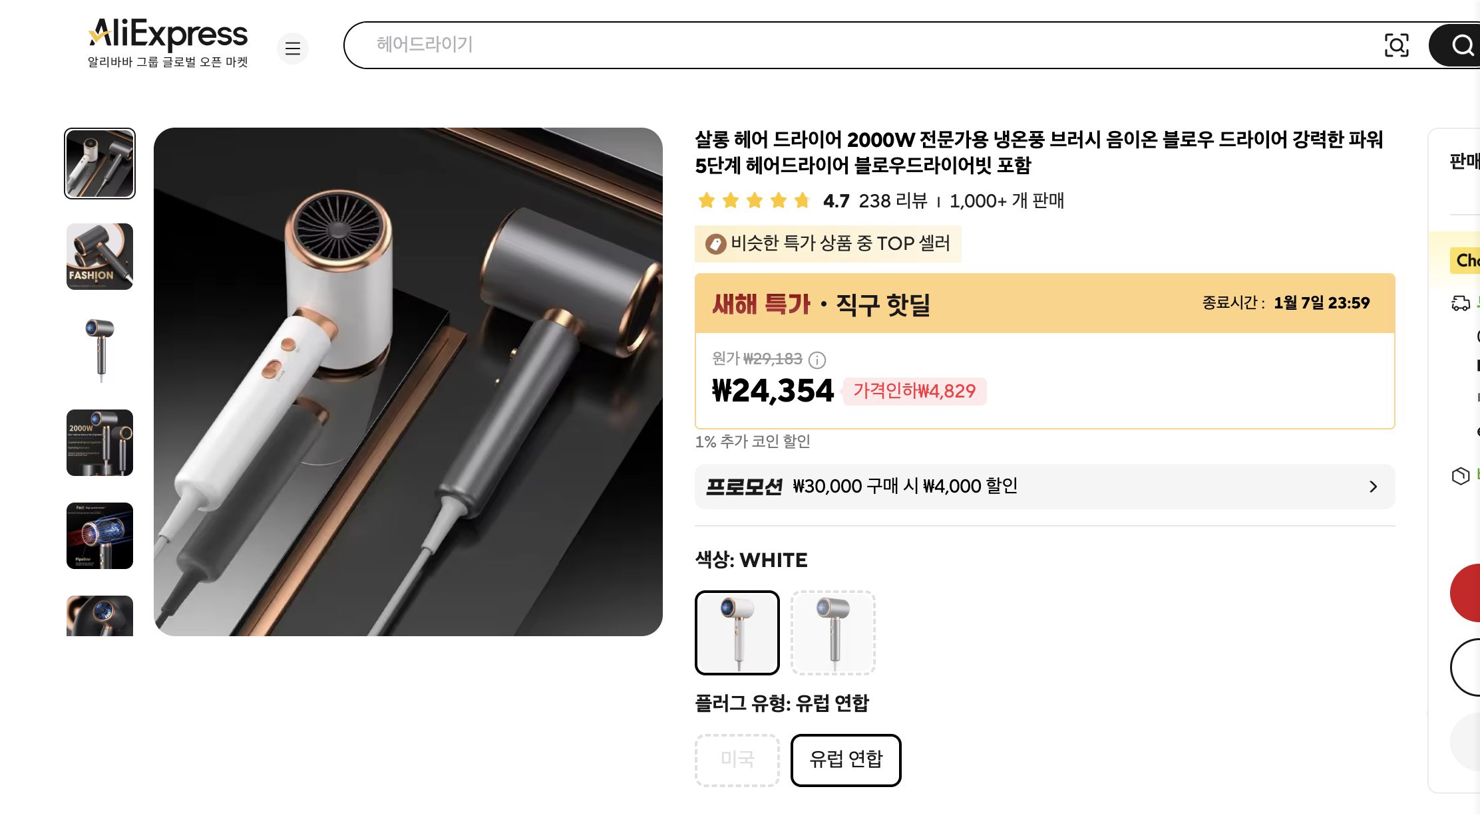
Task: Select the WHITE color swatch
Action: pyautogui.click(x=737, y=632)
